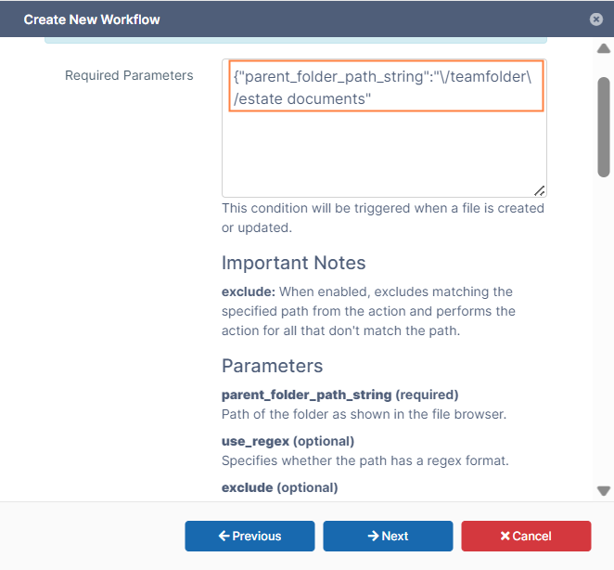
Task: Click the Create New Workflow title bar
Action: click(x=278, y=19)
